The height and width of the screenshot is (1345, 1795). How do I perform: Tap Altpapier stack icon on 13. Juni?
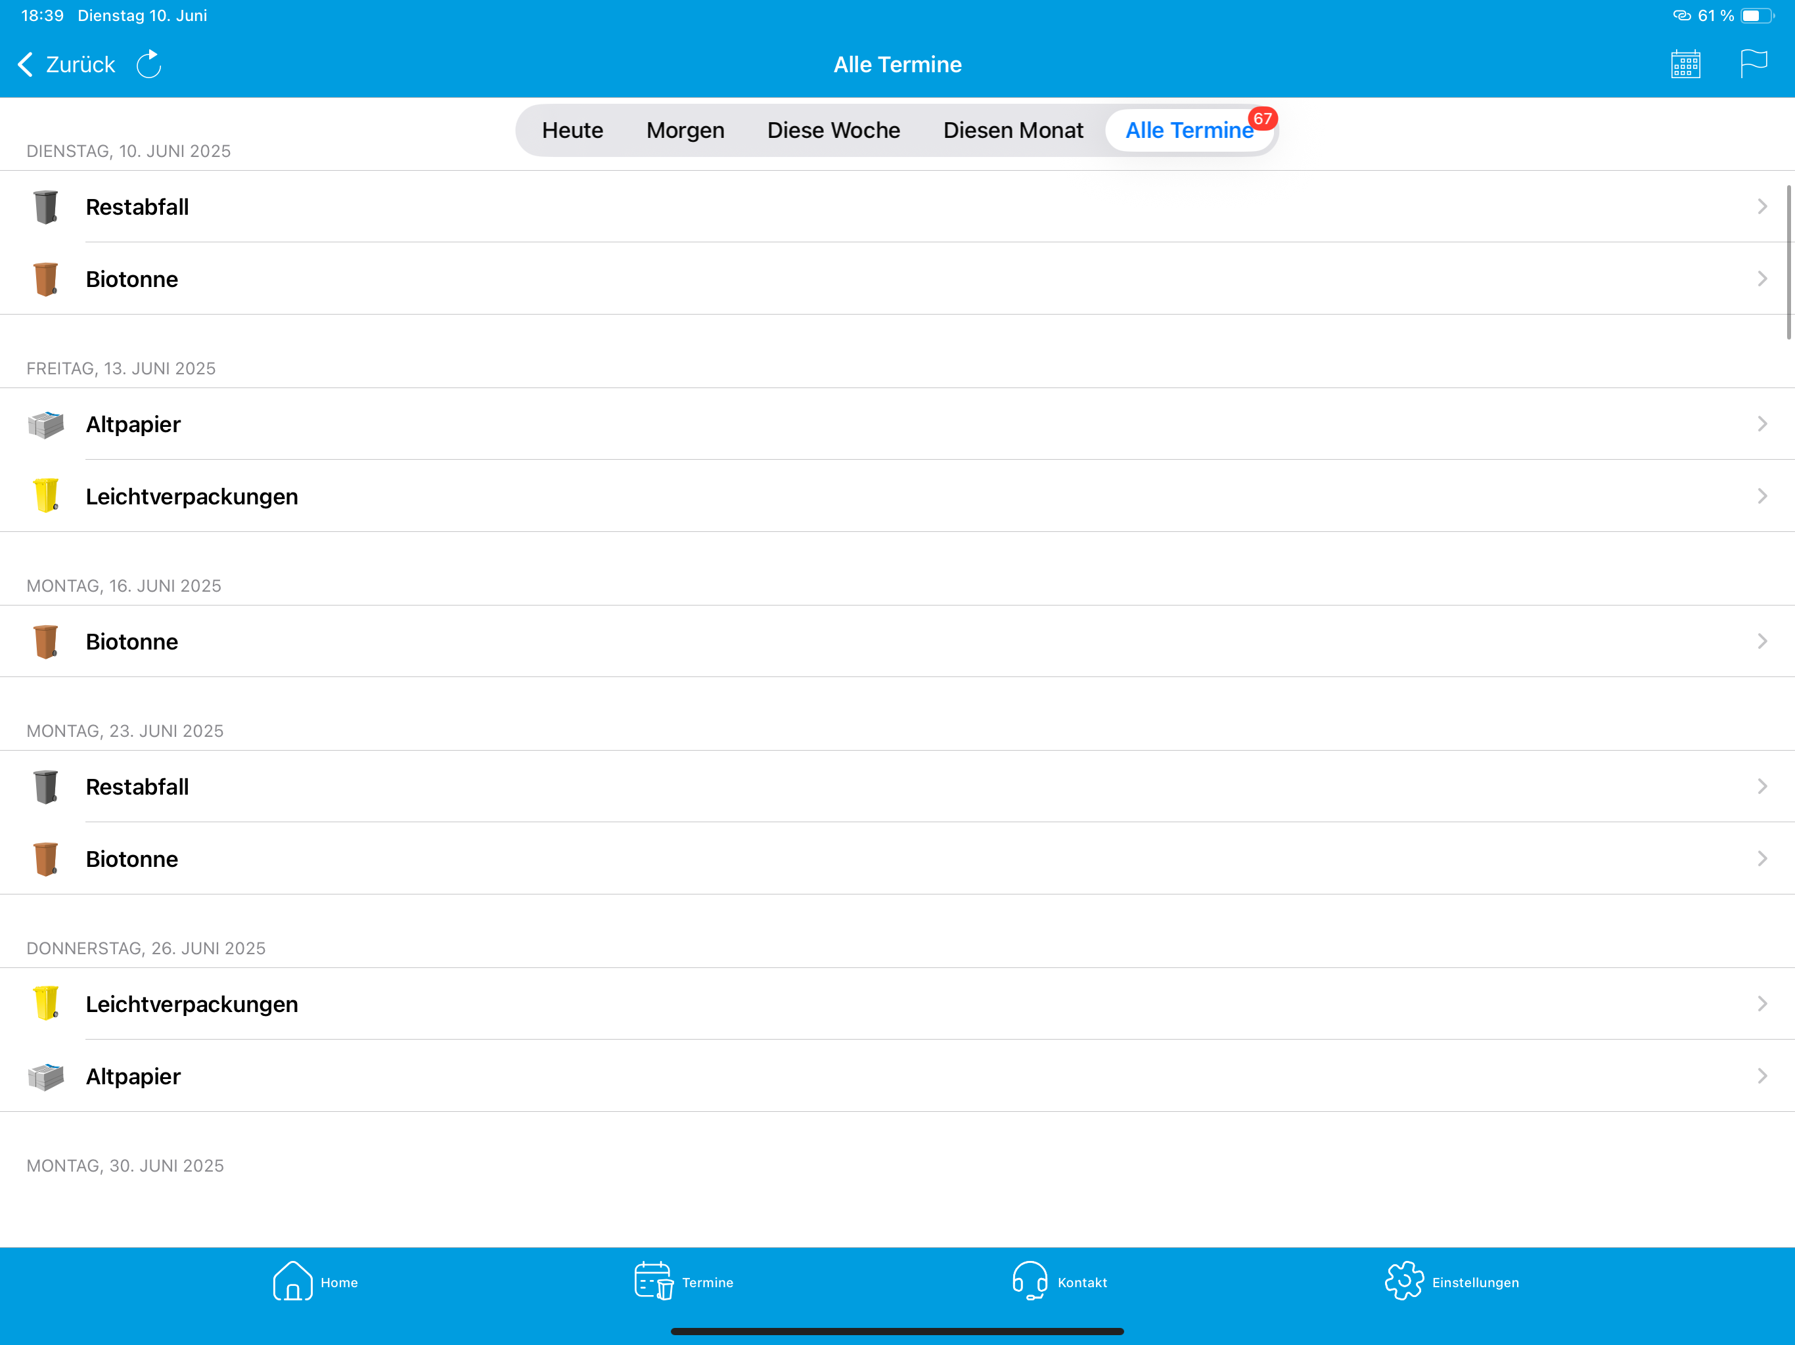[x=46, y=424]
